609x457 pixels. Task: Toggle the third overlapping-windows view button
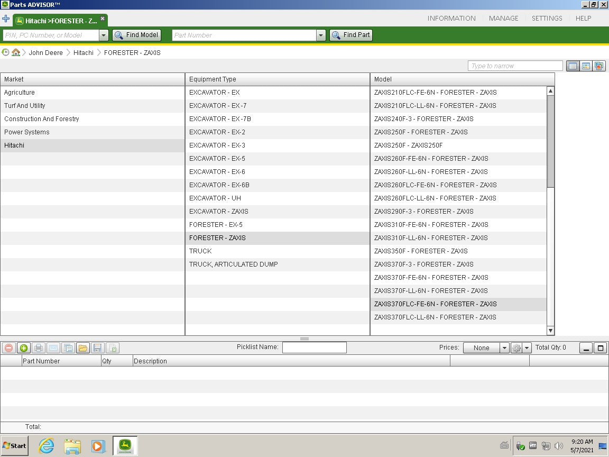tap(599, 66)
